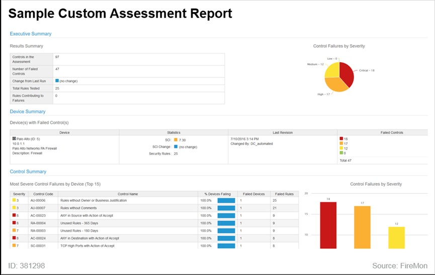Sort by % Devices Failing column header
The image size is (435, 275).
click(217, 193)
